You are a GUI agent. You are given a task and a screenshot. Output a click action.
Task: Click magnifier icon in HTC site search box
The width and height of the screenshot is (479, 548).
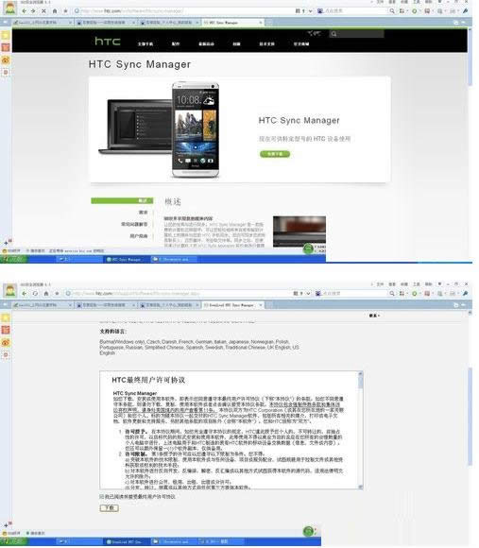click(x=334, y=34)
